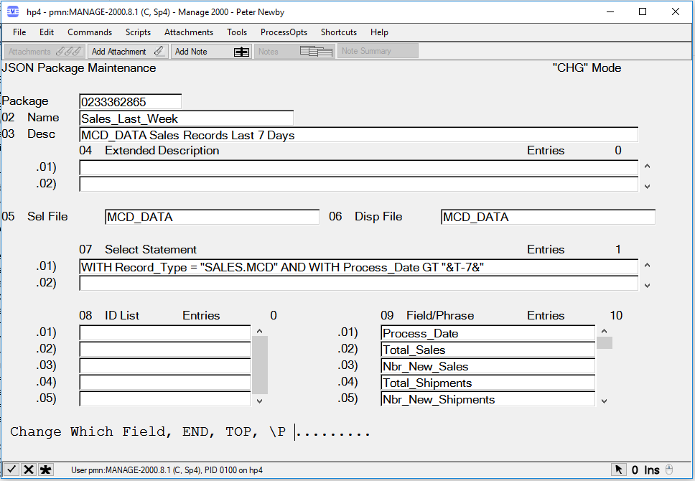Click the Add Note toolbar button
This screenshot has height=481, width=695.
[211, 52]
